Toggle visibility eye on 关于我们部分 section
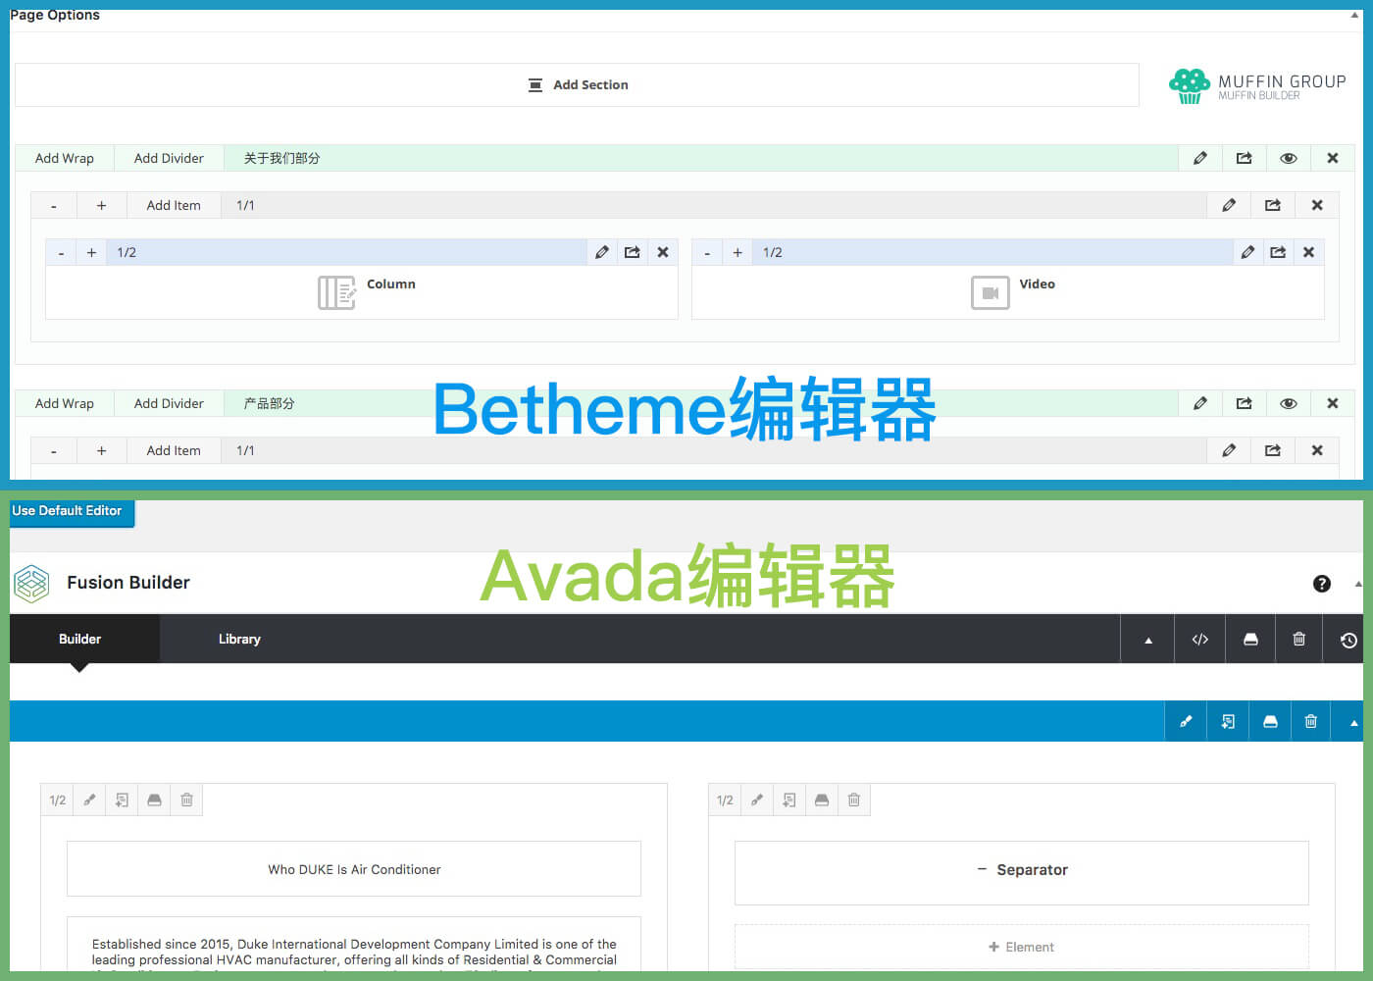1373x981 pixels. click(1288, 158)
